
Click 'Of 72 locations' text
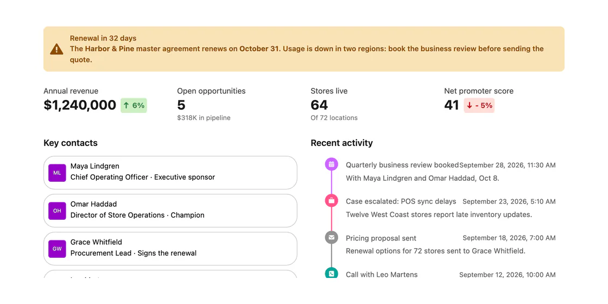(334, 118)
